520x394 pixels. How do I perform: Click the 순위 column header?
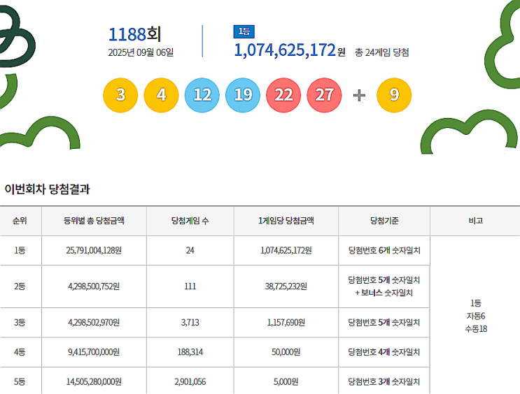pyautogui.click(x=20, y=221)
